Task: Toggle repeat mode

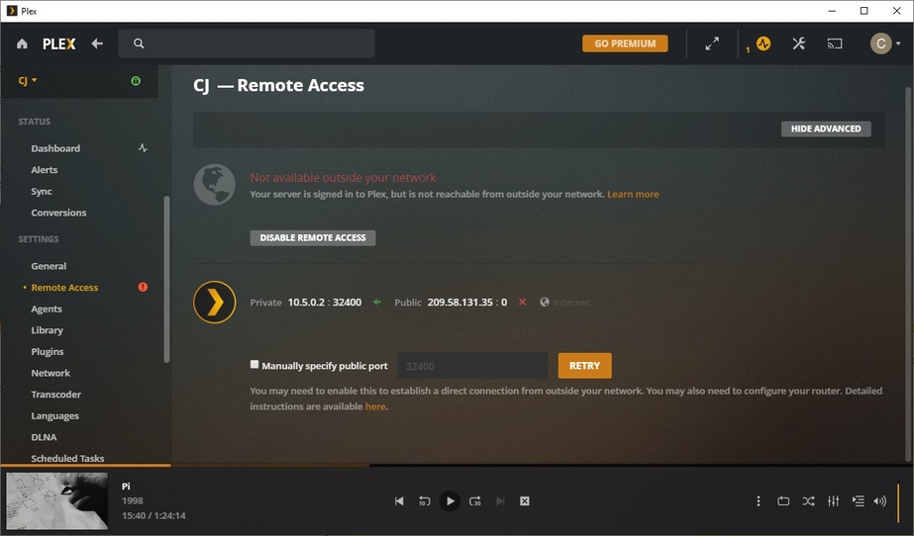Action: pos(783,501)
